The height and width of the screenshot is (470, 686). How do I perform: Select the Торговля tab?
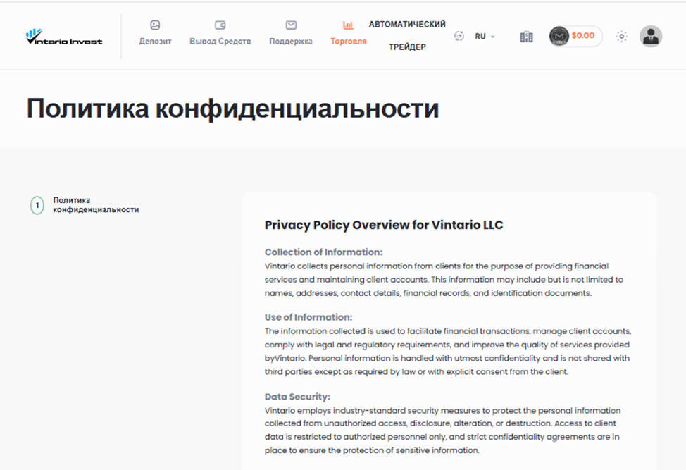point(349,42)
